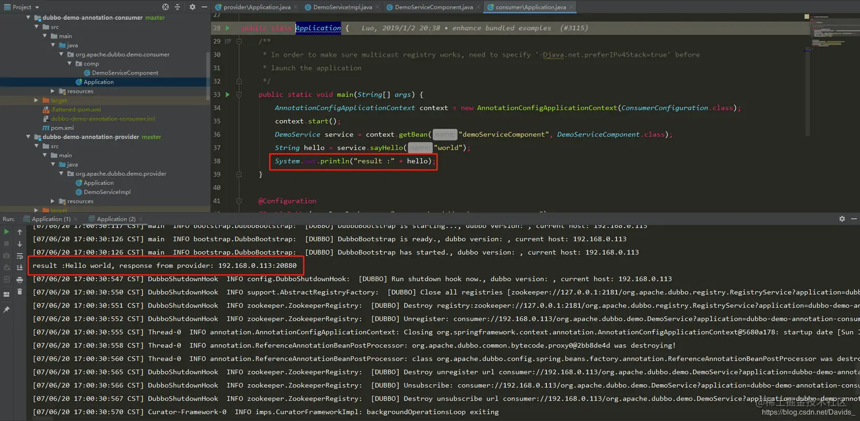Open Project panel settings gear
Viewport: 860px width, 421px height.
coord(192,7)
